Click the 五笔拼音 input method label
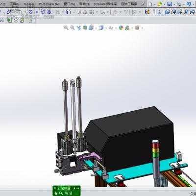This screenshot has width=196, height=196. 64,188
